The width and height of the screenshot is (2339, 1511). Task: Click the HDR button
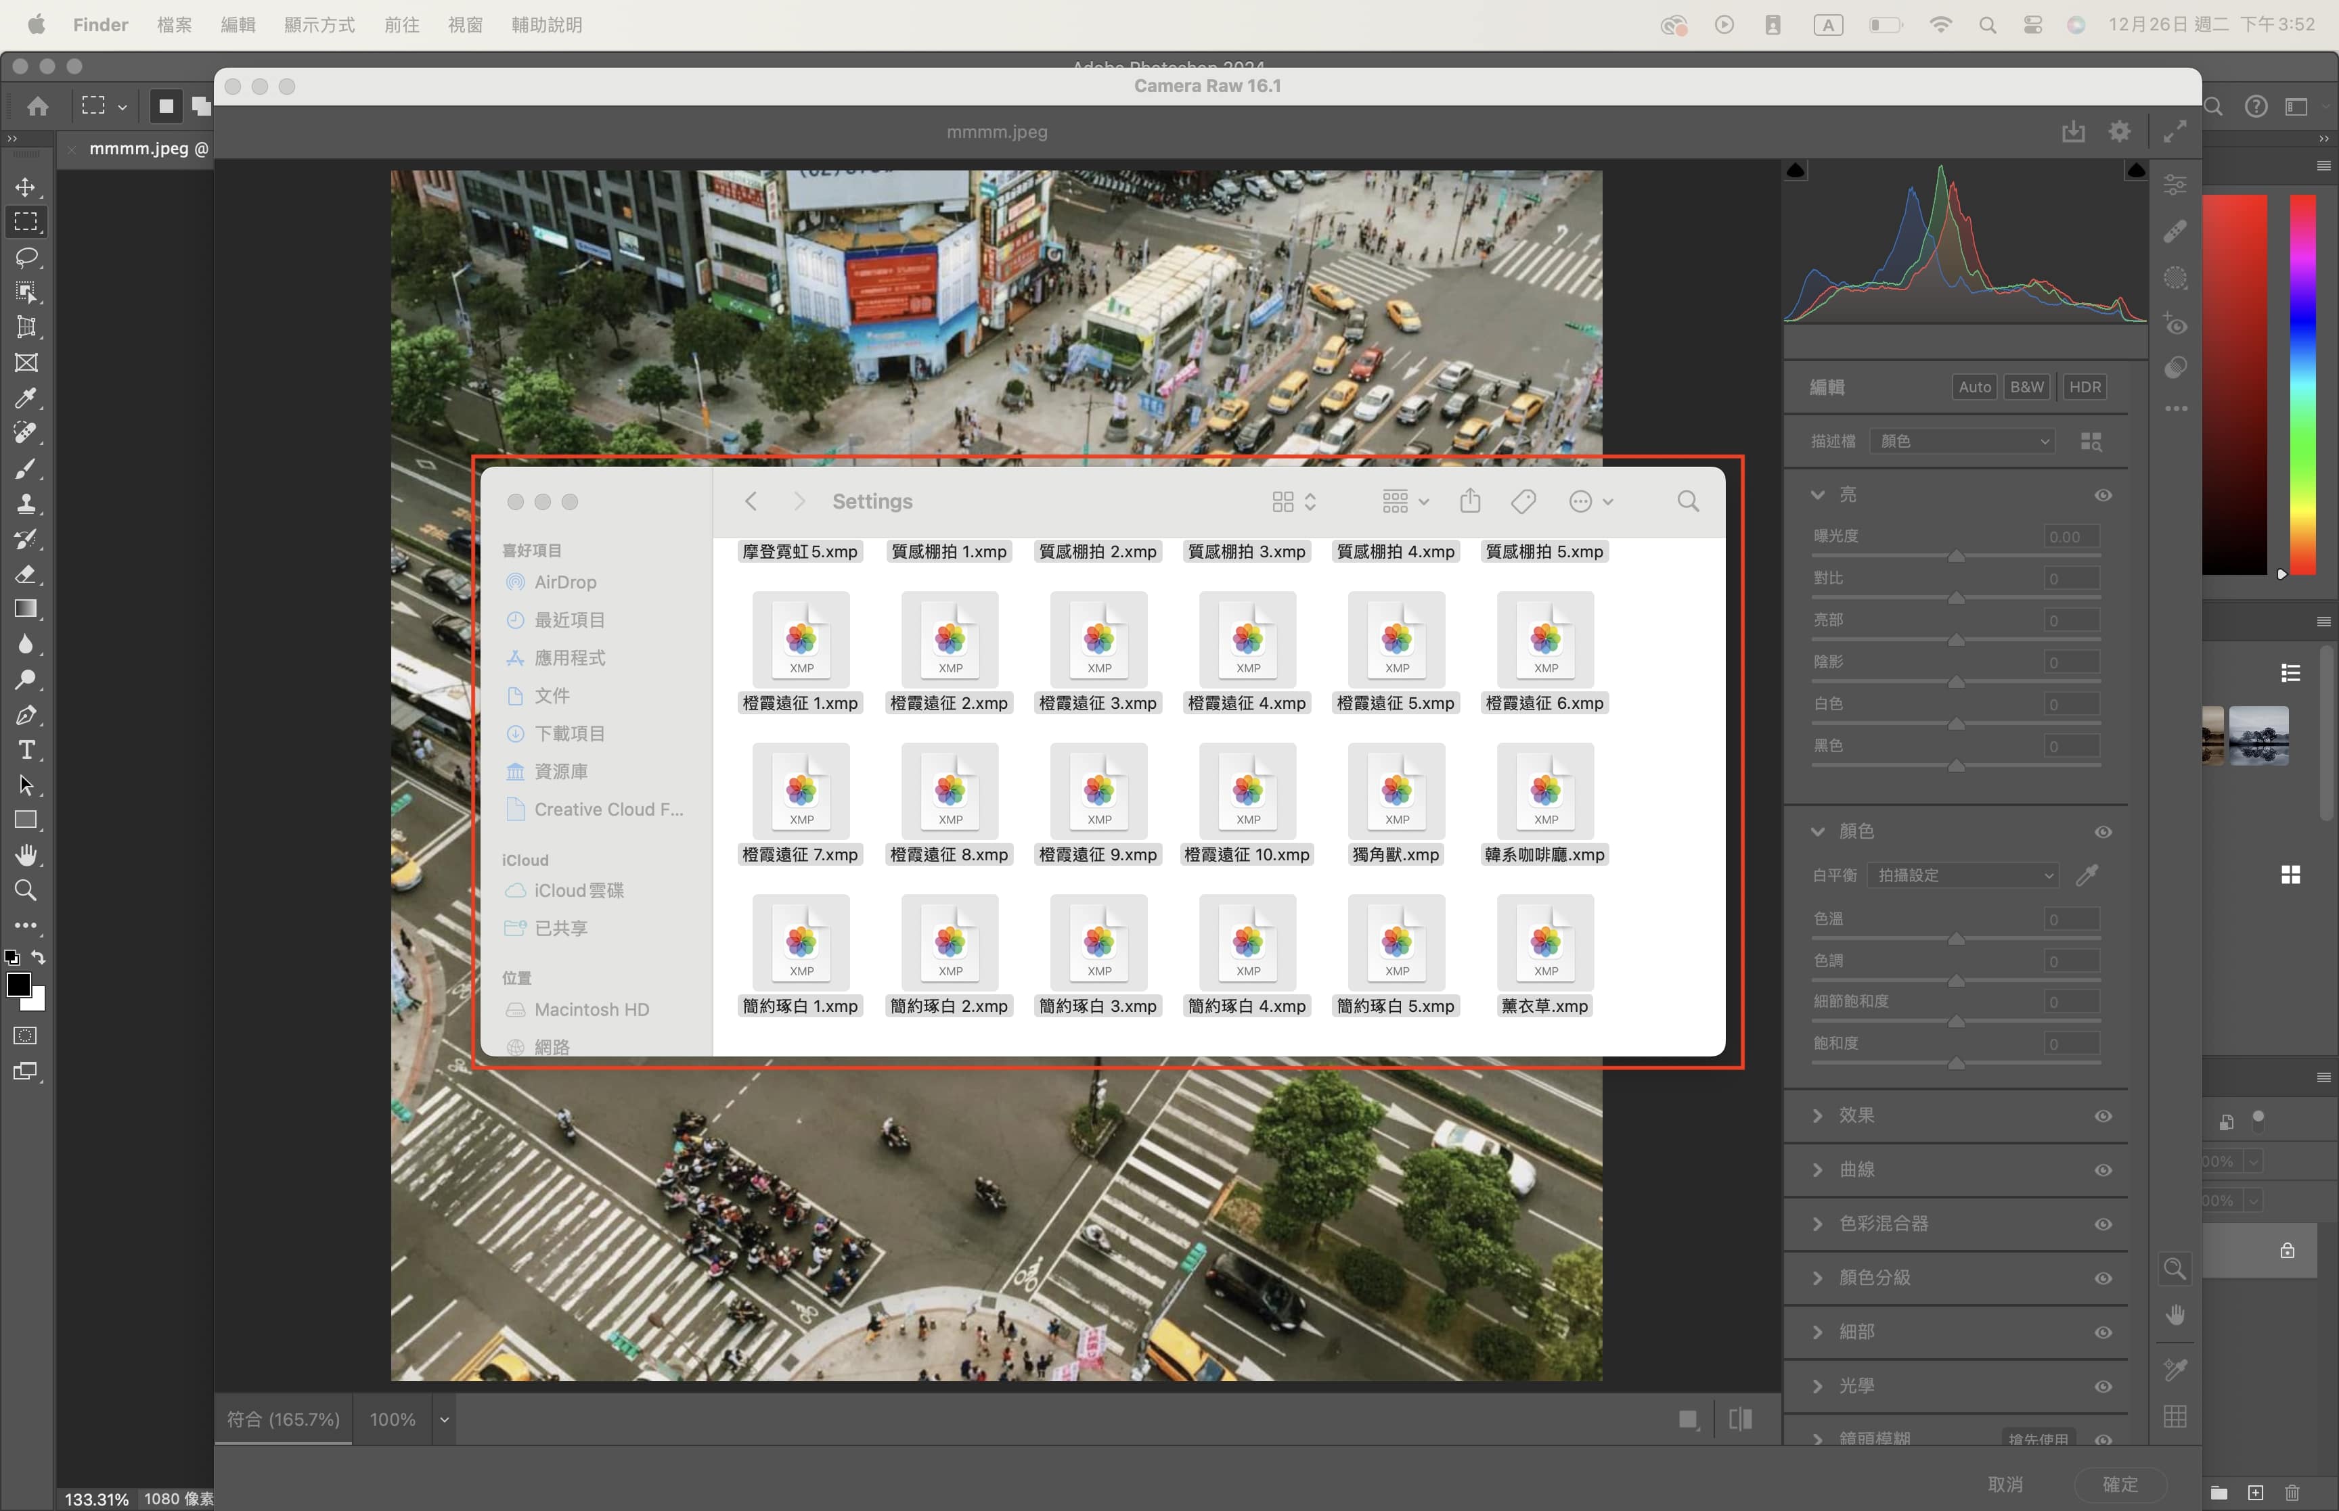point(2084,387)
